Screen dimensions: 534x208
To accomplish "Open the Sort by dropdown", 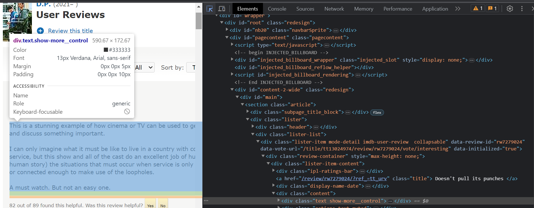I will [x=191, y=67].
